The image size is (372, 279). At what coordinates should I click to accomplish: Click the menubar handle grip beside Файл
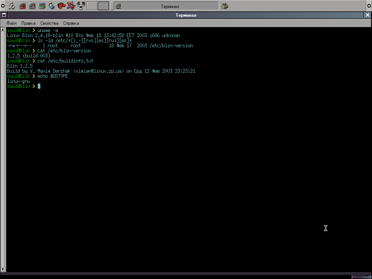[x=3, y=23]
